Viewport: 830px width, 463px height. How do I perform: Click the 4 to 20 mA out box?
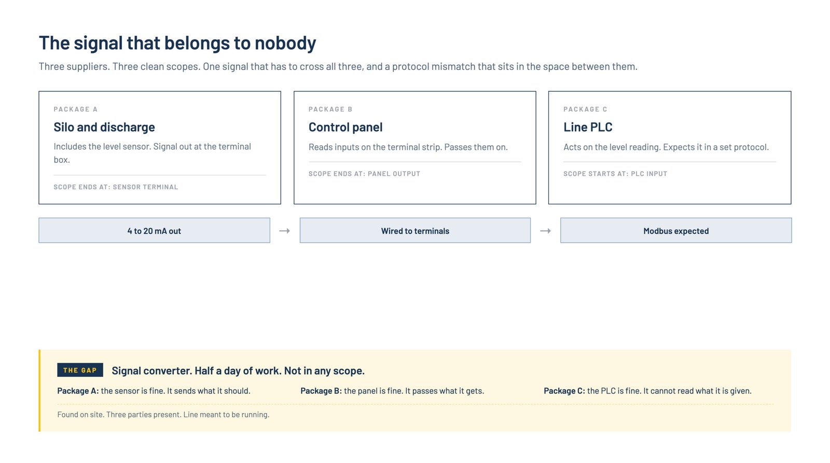pyautogui.click(x=154, y=230)
